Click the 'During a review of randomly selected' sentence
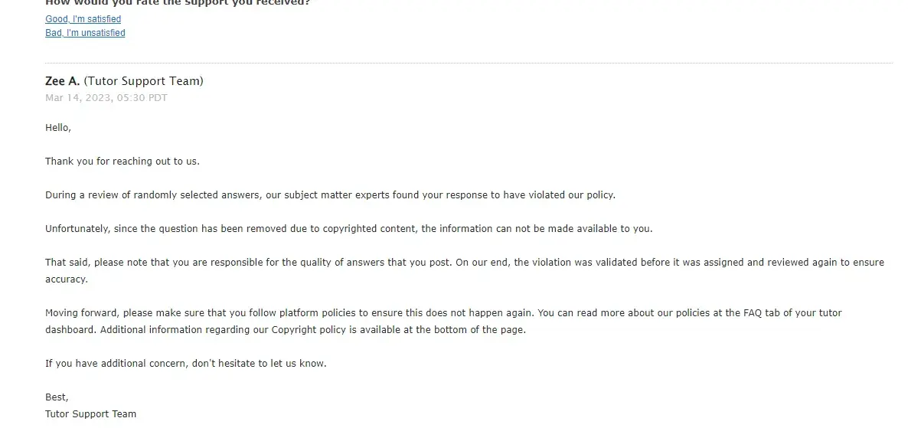This screenshot has height=428, width=908. [153, 195]
